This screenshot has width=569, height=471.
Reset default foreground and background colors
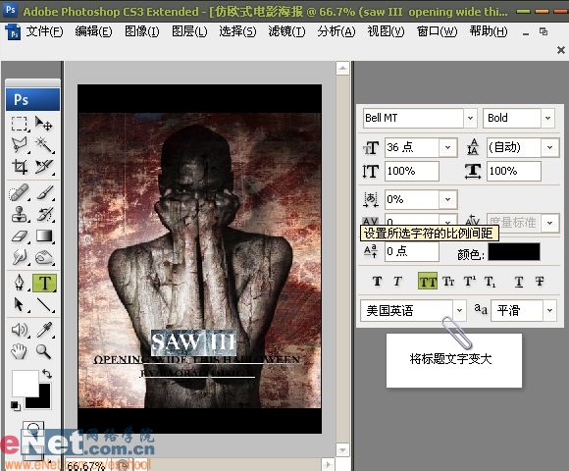point(15,405)
